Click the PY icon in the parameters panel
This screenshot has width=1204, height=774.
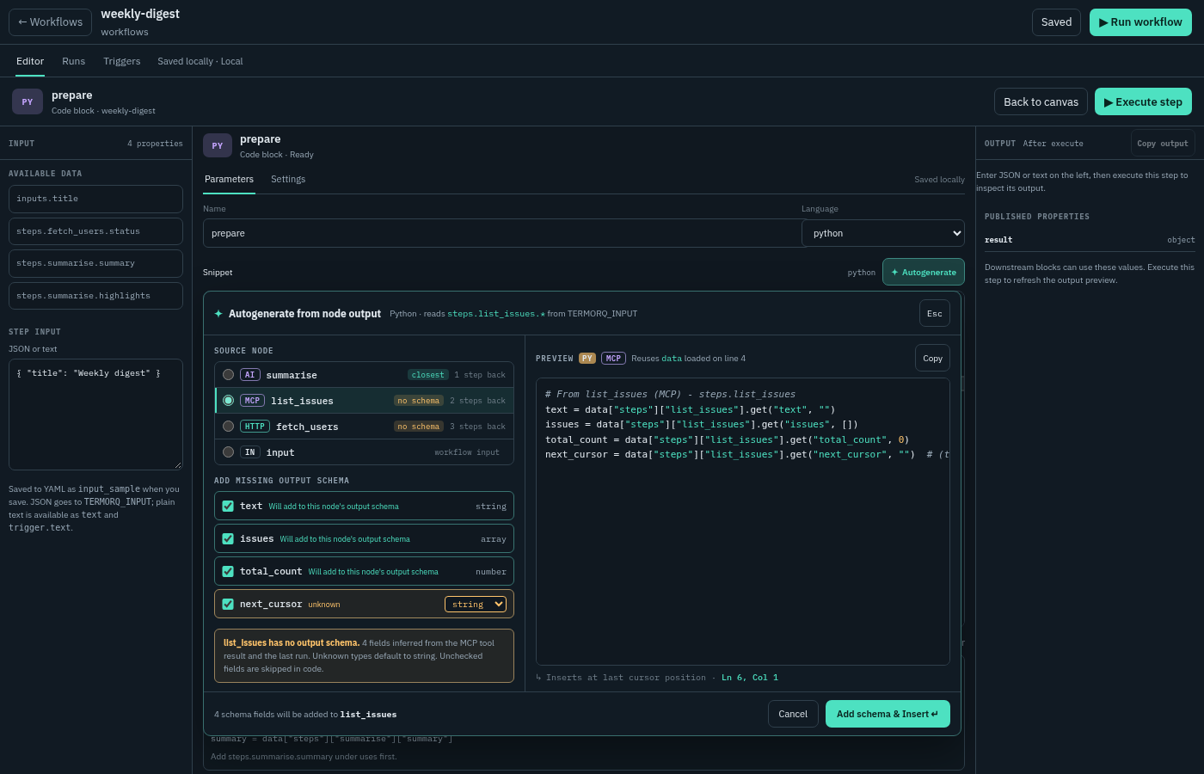(x=218, y=145)
